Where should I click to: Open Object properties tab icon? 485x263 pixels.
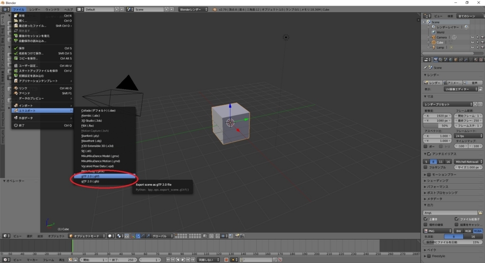click(x=456, y=60)
